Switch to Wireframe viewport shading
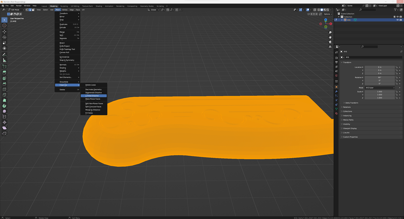The width and height of the screenshot is (404, 219). pyautogui.click(x=319, y=10)
